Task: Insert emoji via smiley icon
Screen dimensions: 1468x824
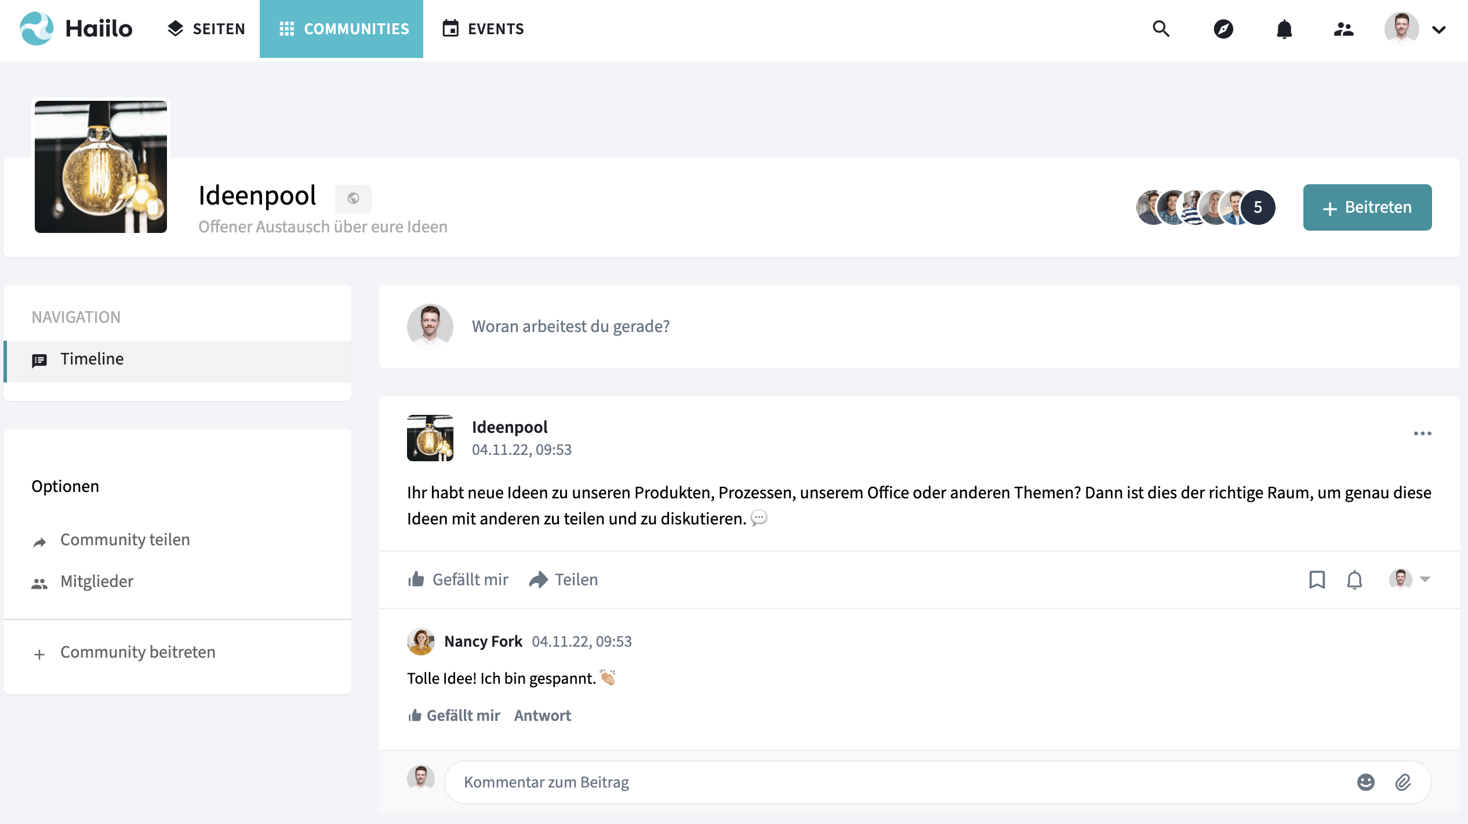Action: [x=1365, y=782]
